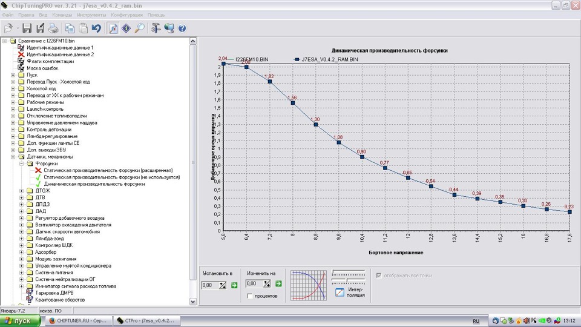Toggle the процентов checkbox
The height and width of the screenshot is (327, 581).
pyautogui.click(x=250, y=296)
